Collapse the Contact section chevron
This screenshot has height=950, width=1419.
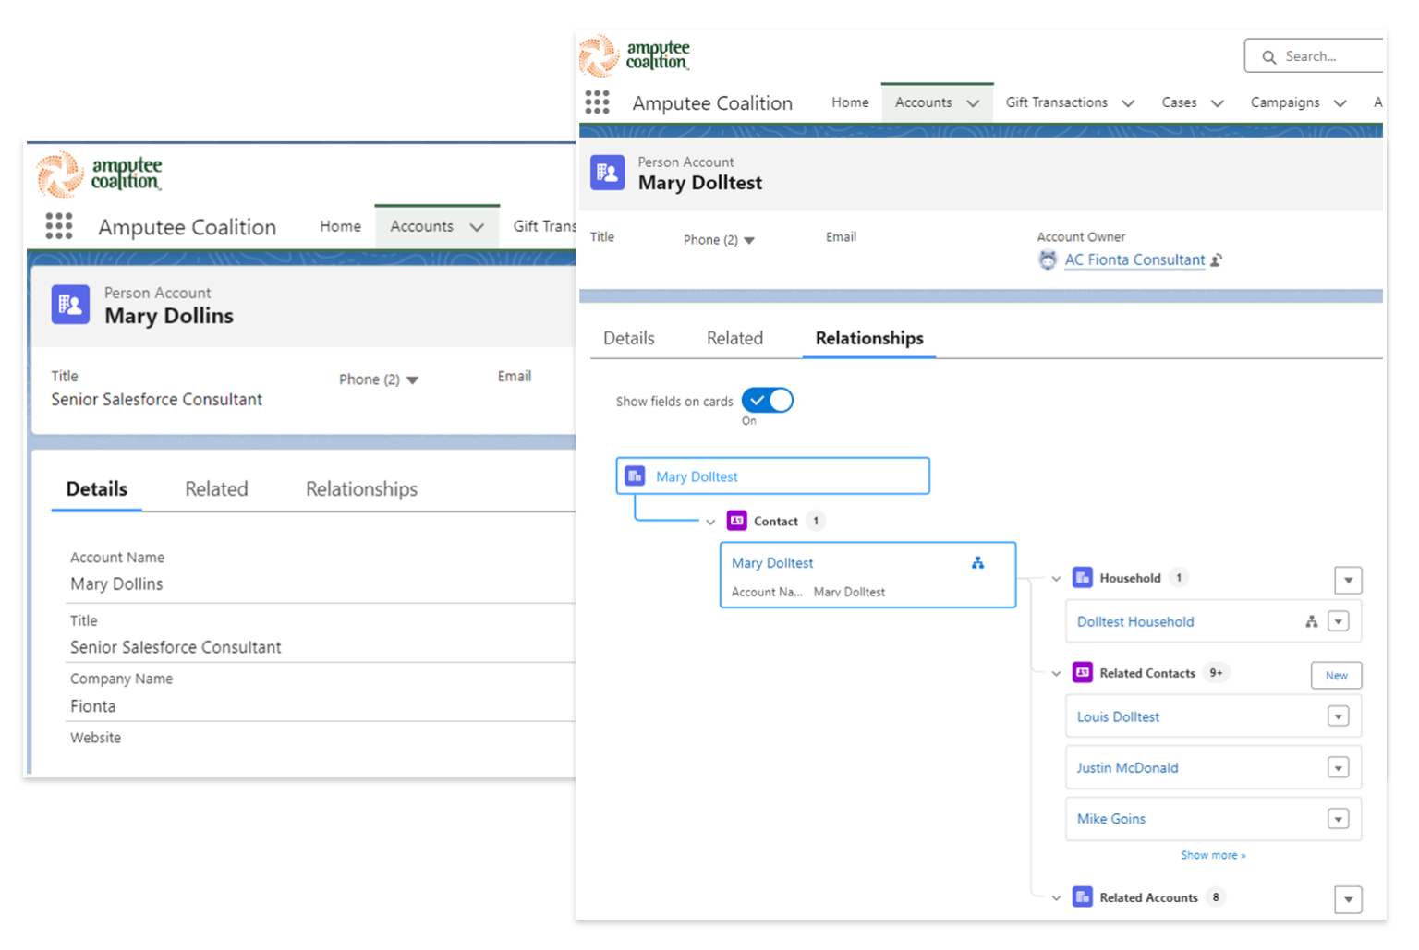pos(710,522)
